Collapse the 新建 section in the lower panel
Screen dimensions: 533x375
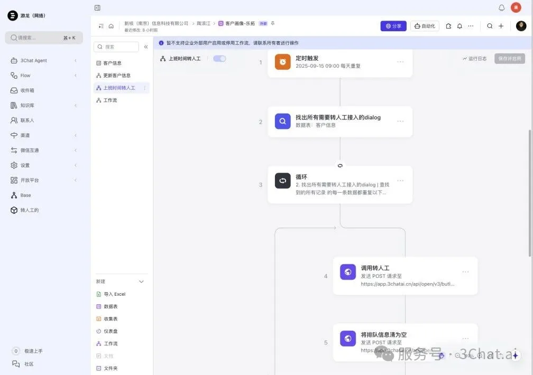[x=141, y=282]
